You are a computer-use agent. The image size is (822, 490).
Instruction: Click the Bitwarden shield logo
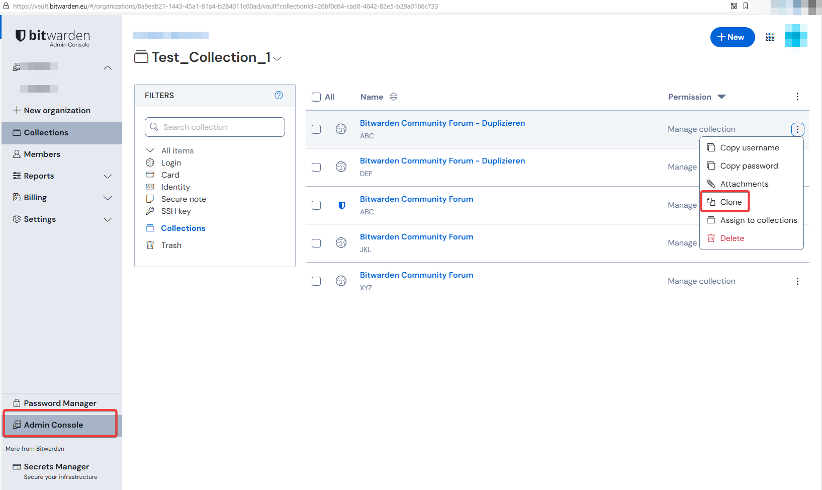[21, 36]
